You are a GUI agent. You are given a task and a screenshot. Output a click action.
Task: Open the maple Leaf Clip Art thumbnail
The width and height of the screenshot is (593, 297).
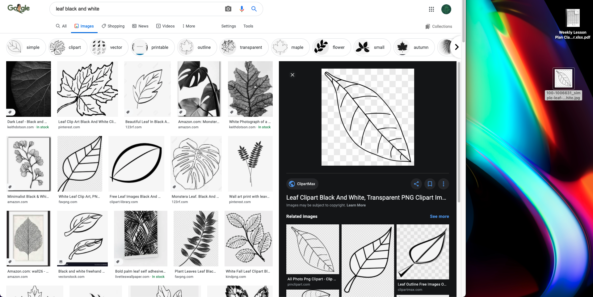(87, 89)
